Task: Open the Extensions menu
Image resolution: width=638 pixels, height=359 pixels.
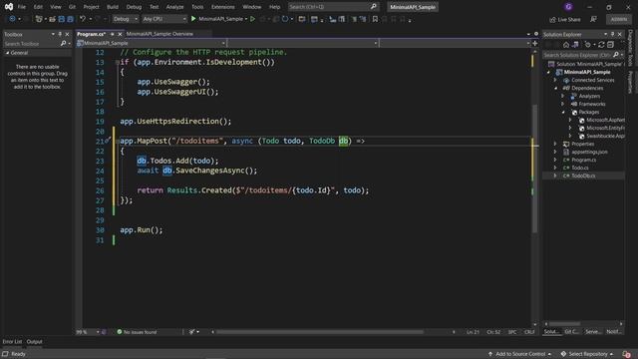Action: point(222,7)
